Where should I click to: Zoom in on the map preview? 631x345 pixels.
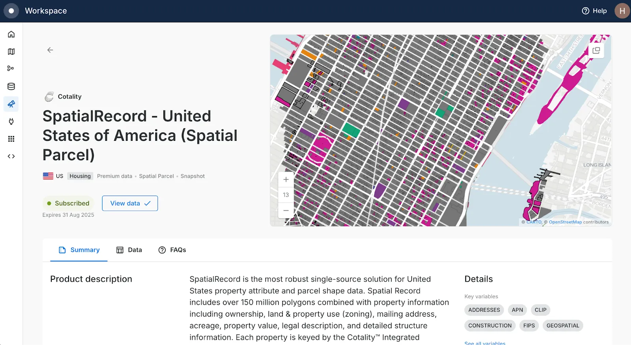(x=286, y=179)
